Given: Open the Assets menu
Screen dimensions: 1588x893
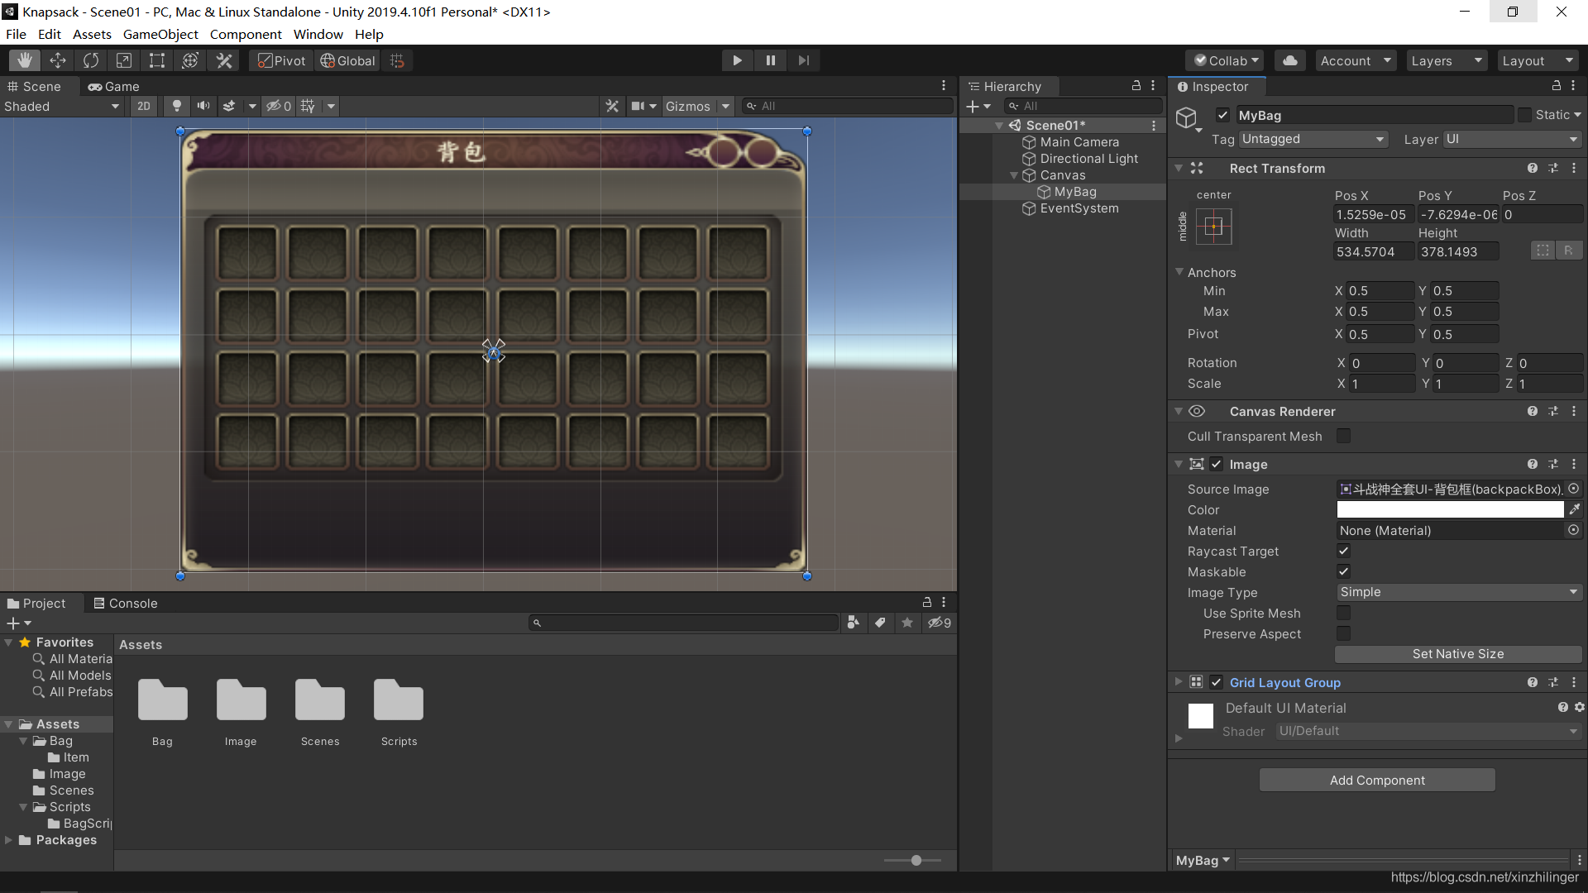Looking at the screenshot, I should [x=92, y=34].
